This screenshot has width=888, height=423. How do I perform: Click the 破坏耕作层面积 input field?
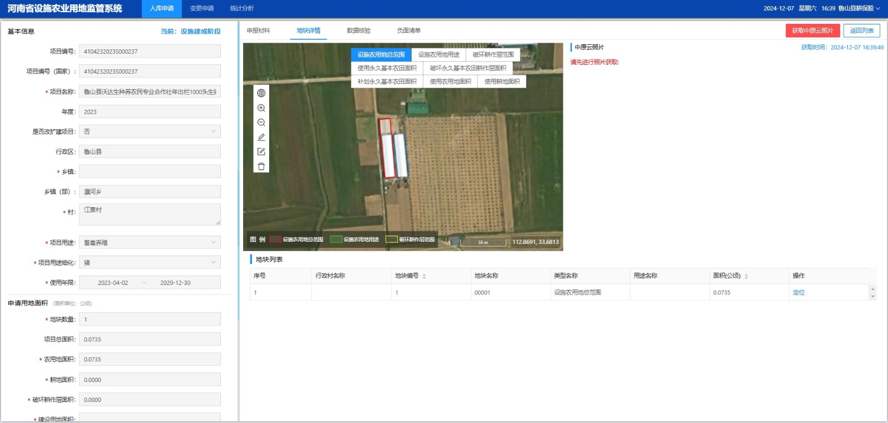click(x=150, y=400)
